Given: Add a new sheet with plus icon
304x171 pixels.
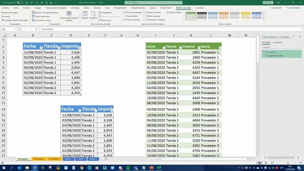Looking at the screenshot, I should pyautogui.click(x=106, y=159).
